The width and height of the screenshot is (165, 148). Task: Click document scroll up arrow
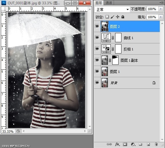(90, 9)
